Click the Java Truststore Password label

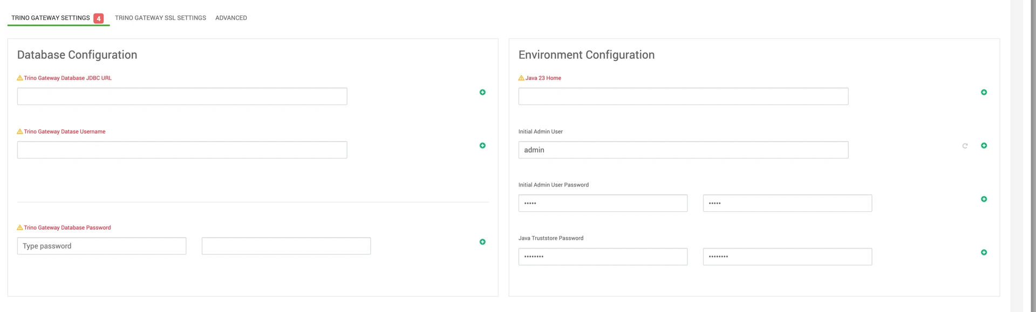click(x=550, y=238)
